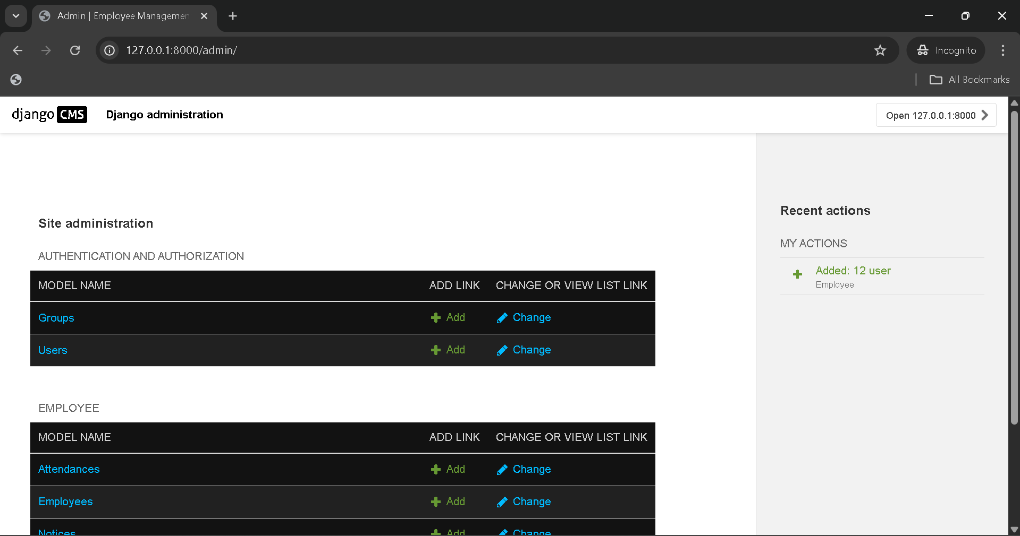Open a new browser tab
Viewport: 1020px width, 536px height.
pyautogui.click(x=233, y=16)
